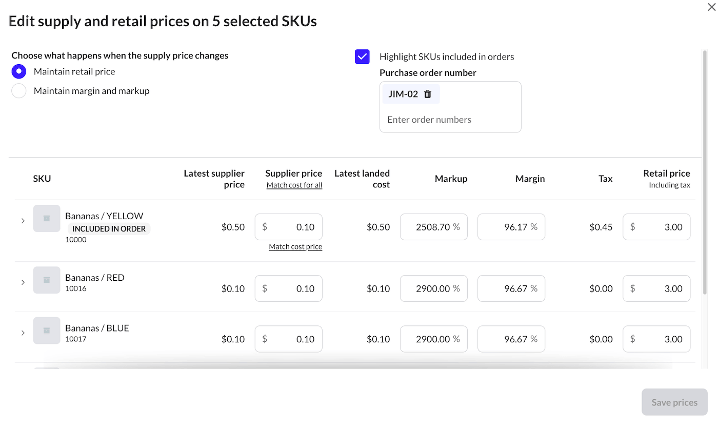Click the Retail price column header
The image size is (718, 425).
[x=667, y=173]
